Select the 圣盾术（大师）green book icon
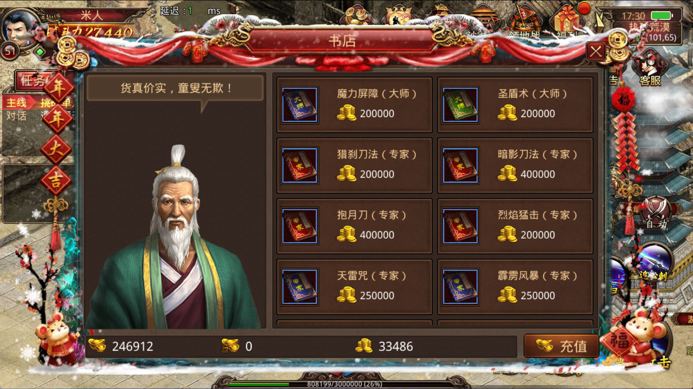Screen dimensions: 693x389 460,105
